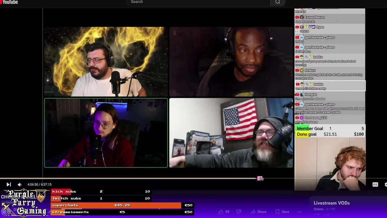Dislike the video with thumbs down
Image resolution: width=387 pixels, height=218 pixels.
pyautogui.click(x=239, y=212)
